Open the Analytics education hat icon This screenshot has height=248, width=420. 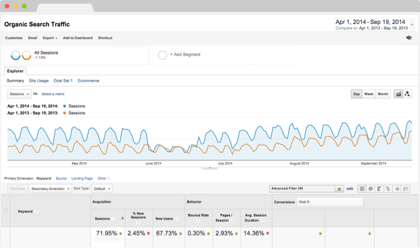(409, 38)
